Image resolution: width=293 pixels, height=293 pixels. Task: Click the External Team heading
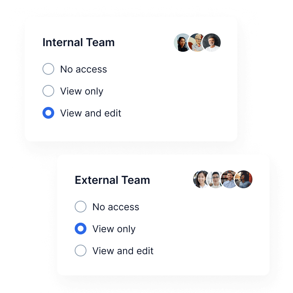112,180
